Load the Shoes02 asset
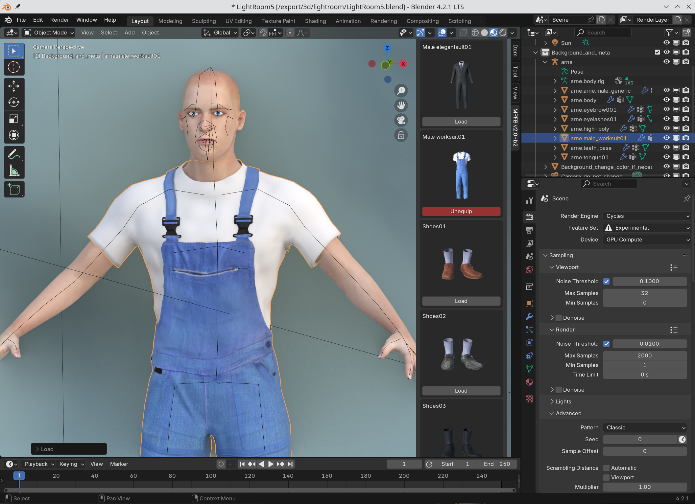695x504 pixels. 461,391
